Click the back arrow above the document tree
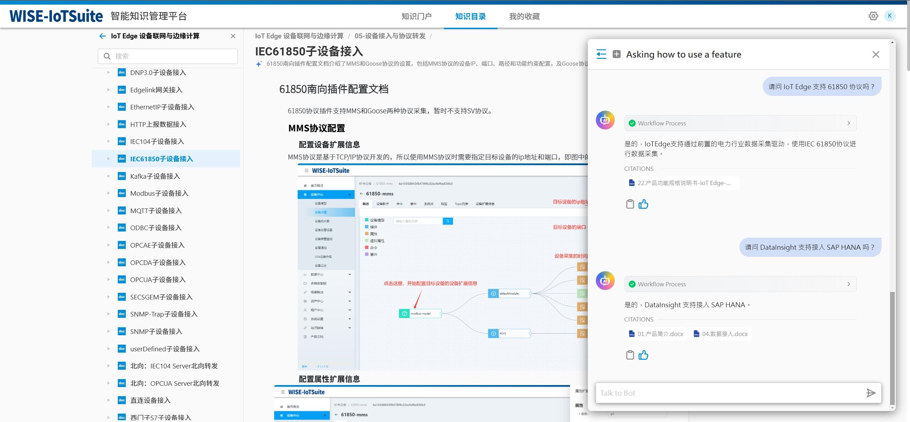This screenshot has width=910, height=422. (102, 36)
